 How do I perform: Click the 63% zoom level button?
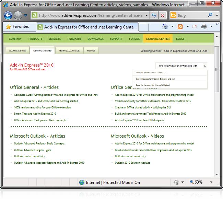click(x=196, y=182)
